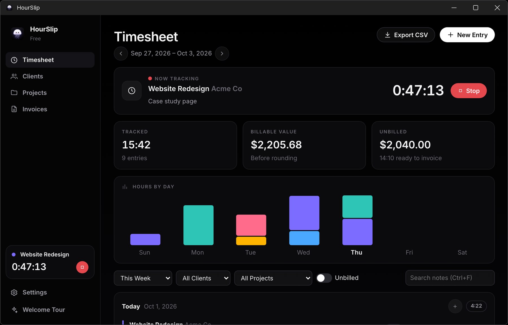The width and height of the screenshot is (508, 325).
Task: Click the teal segment of Thursday's bar
Action: (357, 207)
